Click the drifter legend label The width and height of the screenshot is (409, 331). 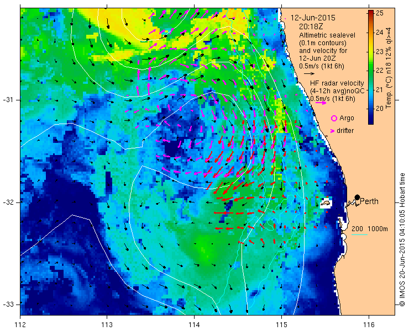(345, 131)
